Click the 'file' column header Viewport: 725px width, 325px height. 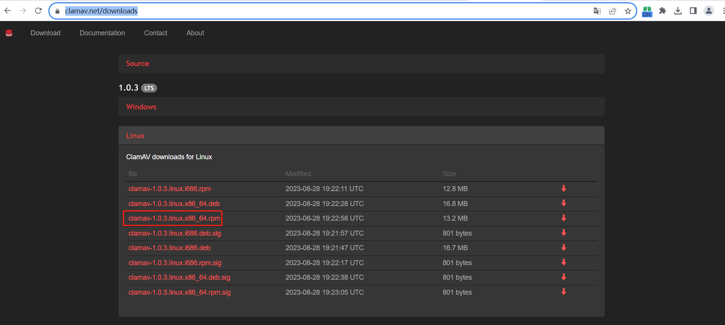133,174
